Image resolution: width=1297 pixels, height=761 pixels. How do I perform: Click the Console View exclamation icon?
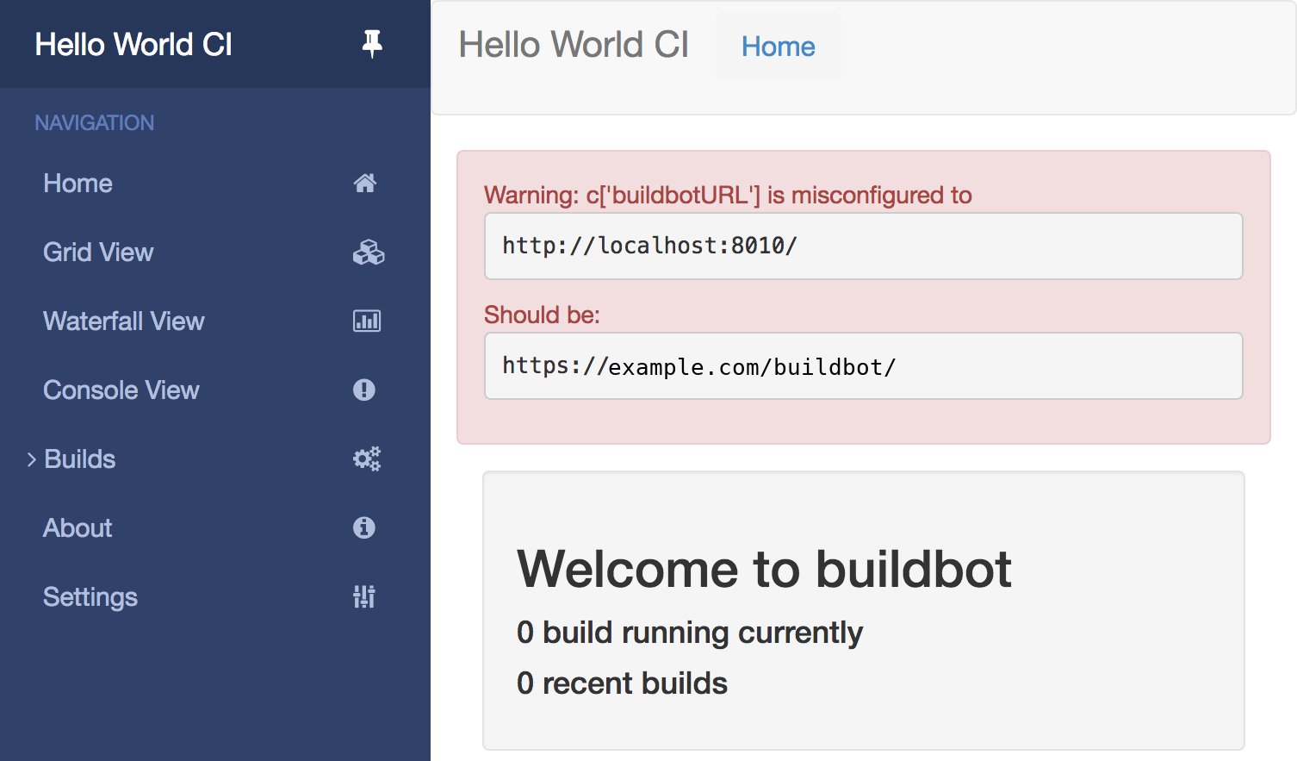point(364,390)
